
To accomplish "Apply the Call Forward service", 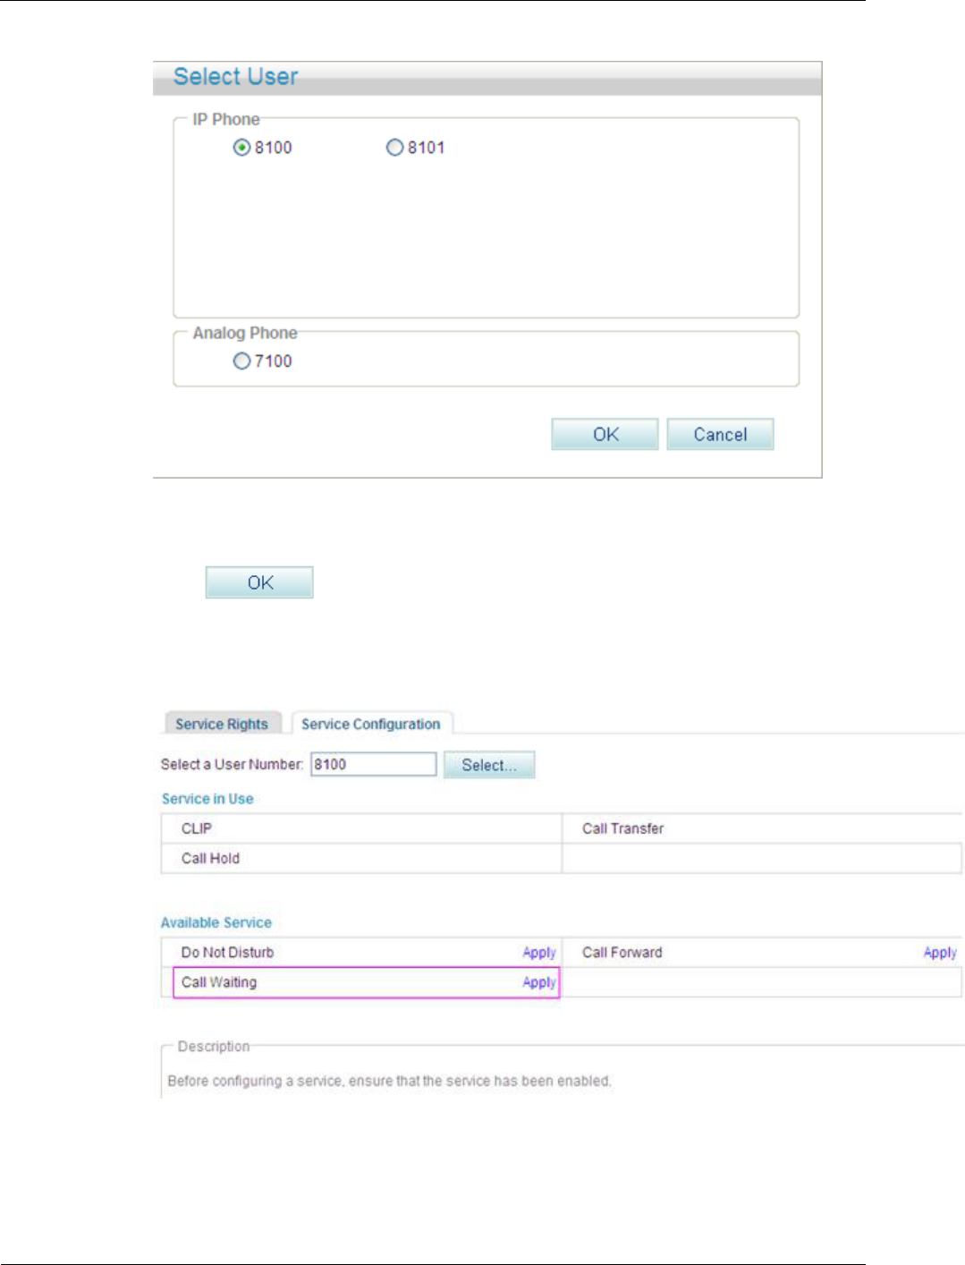I will (940, 953).
